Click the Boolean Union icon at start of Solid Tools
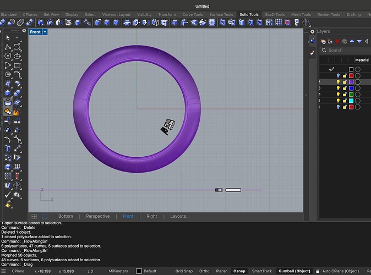 coord(2,23)
